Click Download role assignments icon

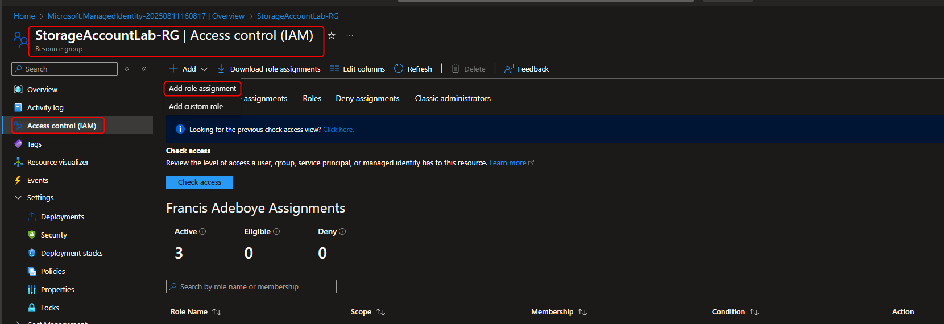221,69
